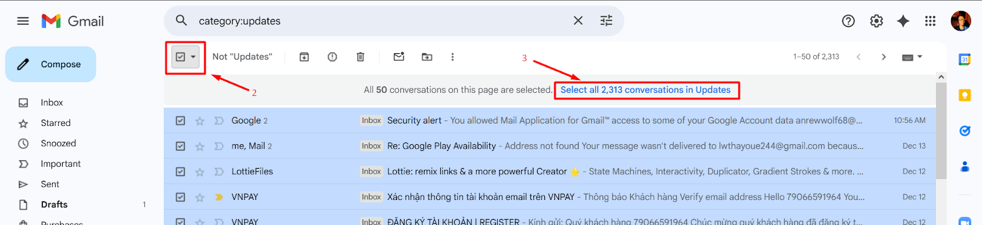Uncheck the LottieFiles email checkbox
982x225 pixels.
180,172
